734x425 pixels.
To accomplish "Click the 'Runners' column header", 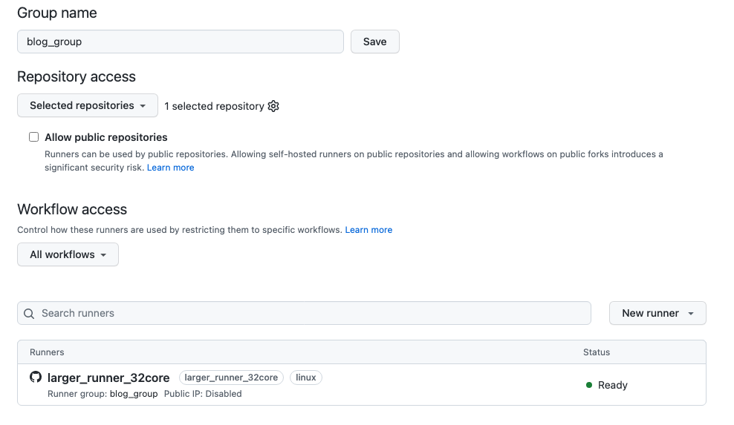I will pos(47,352).
